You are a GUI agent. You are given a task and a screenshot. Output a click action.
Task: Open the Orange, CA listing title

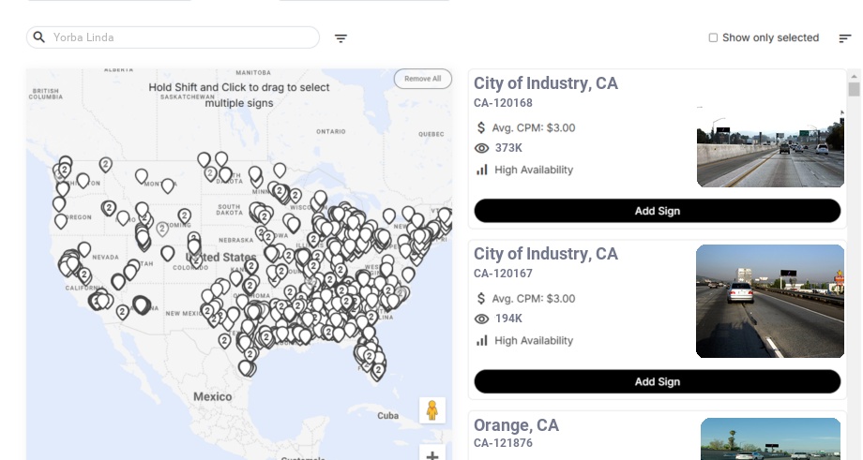516,425
